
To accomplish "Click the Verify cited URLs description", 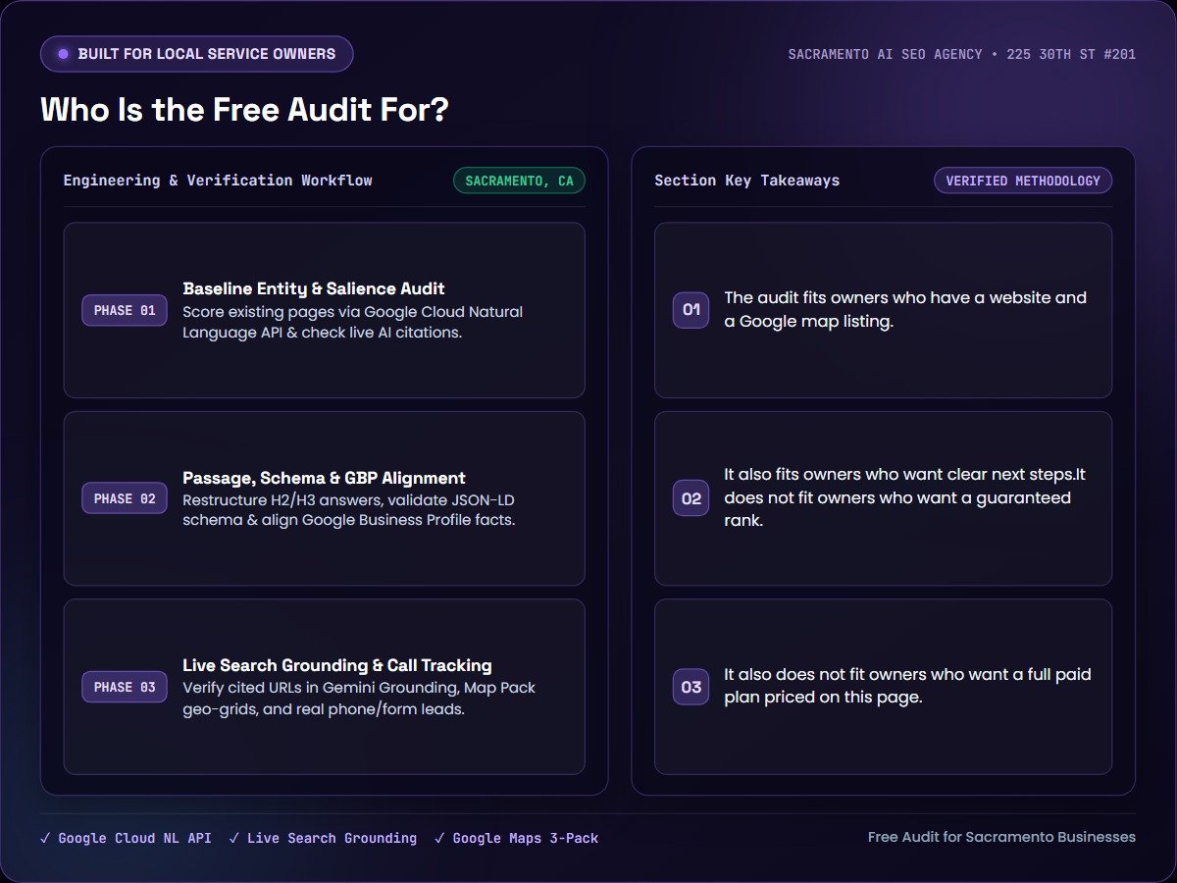I will (359, 698).
